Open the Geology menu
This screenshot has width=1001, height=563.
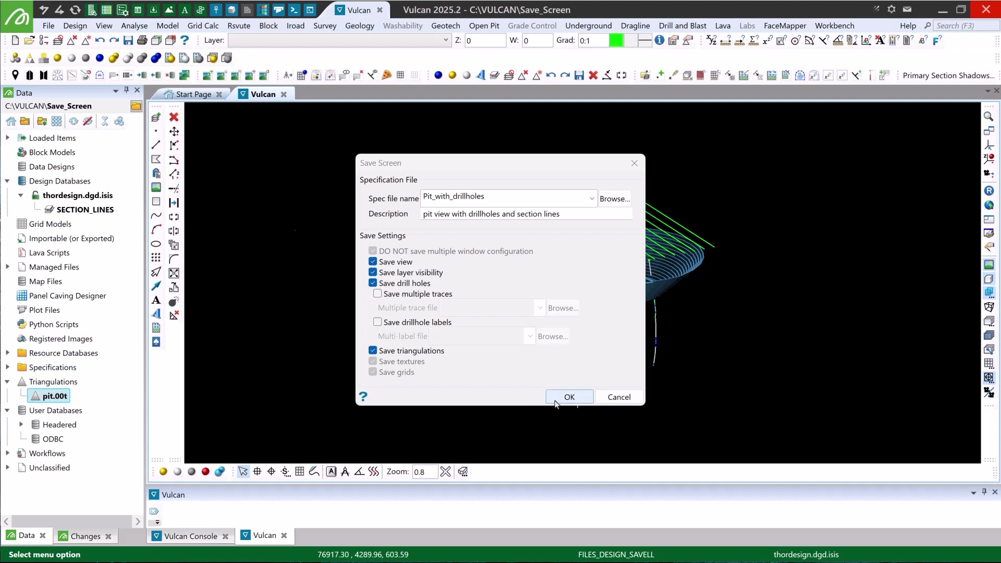pos(359,26)
